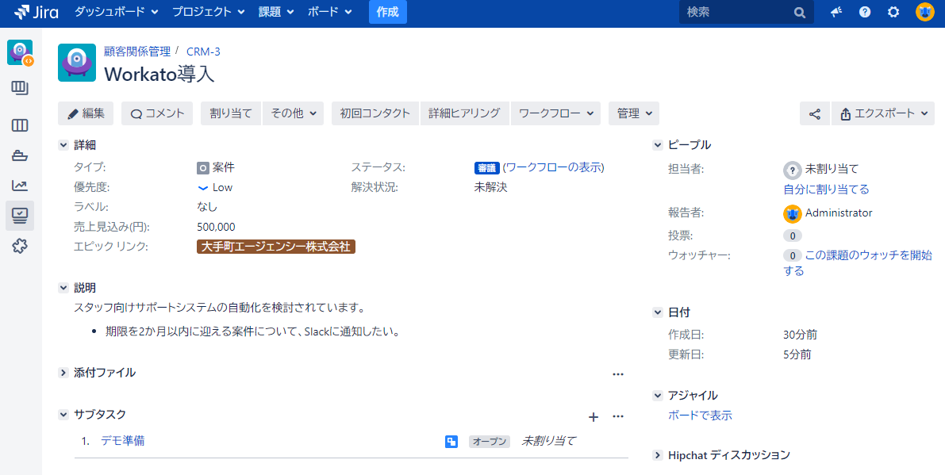Collapse the 説明 section
Viewport: 945px width, 475px height.
tap(63, 289)
